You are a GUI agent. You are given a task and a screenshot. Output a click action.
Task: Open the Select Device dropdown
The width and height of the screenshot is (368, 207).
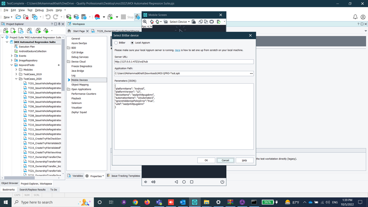click(179, 22)
